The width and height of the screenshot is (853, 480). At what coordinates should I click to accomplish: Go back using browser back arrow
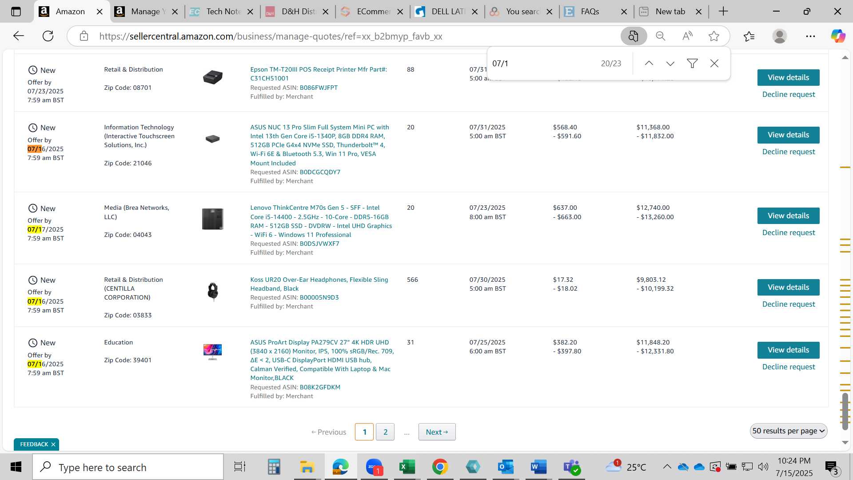18,36
